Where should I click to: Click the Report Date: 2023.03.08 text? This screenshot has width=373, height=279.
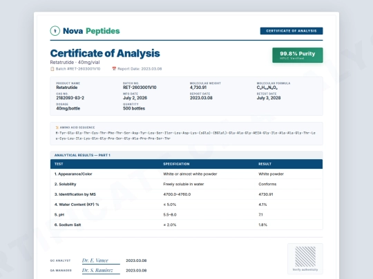[140, 69]
